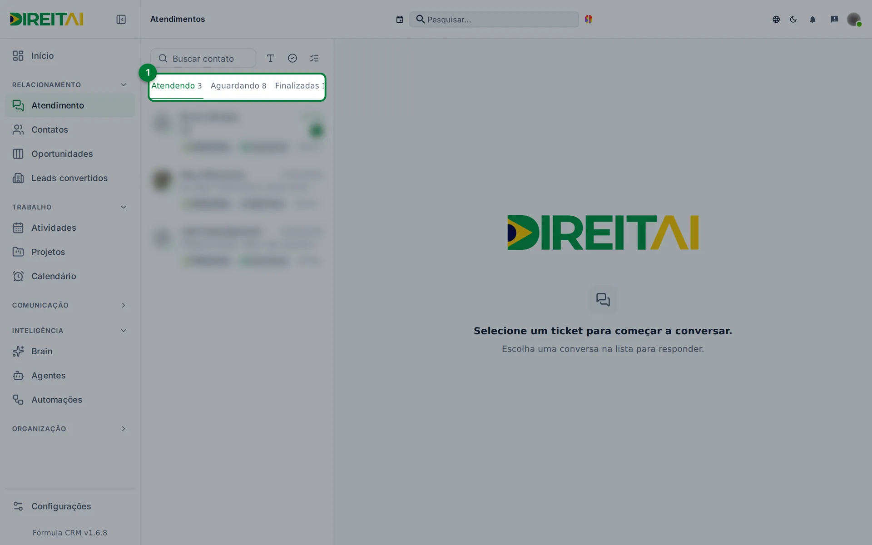
Task: Open Oportunidades page
Action: pos(70,154)
